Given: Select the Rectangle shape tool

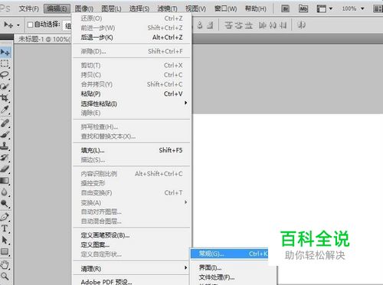Looking at the screenshot, I should (x=5, y=251).
